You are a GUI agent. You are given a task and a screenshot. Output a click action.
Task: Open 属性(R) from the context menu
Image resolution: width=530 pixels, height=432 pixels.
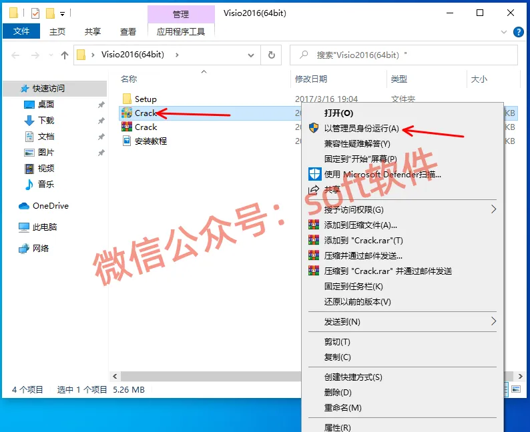click(337, 427)
